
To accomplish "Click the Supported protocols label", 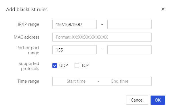I will tap(29, 66).
